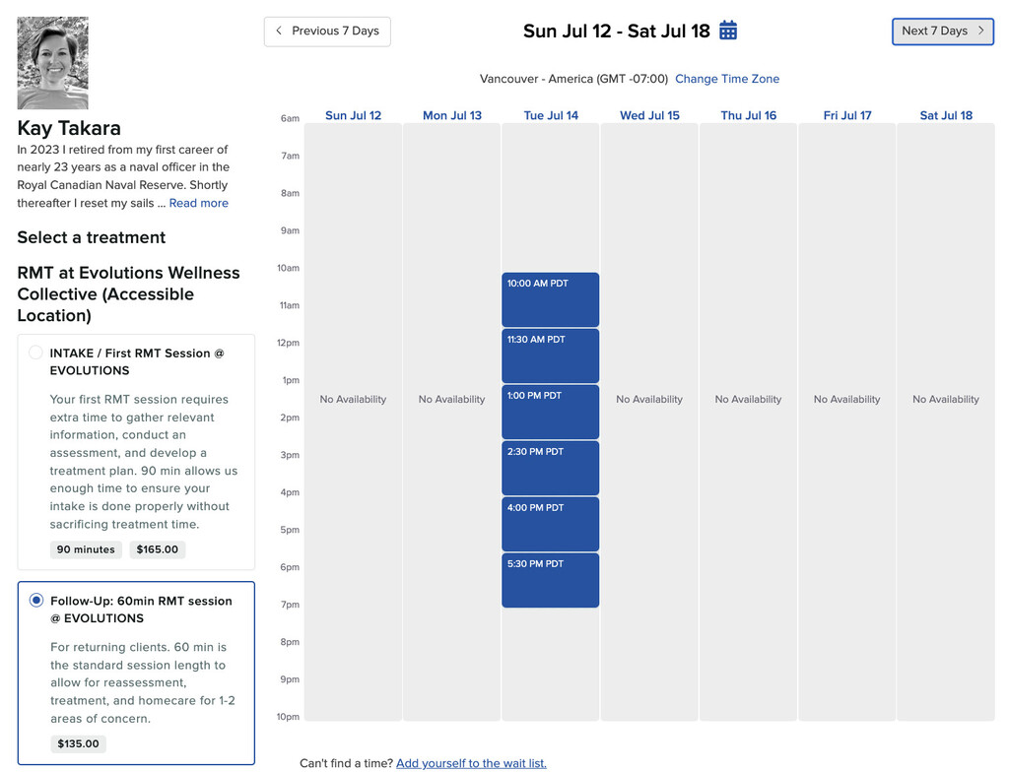This screenshot has height=772, width=1009.
Task: Select the Follow-Up 60min RMT session radio button
Action: pyautogui.click(x=36, y=601)
